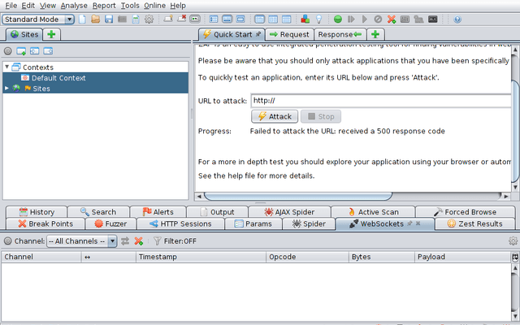Click the add custom HTTP break point icon
The image size is (520, 325).
coord(392,19)
